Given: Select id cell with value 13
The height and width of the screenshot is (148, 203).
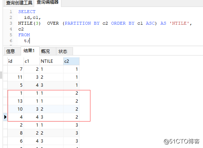Looking at the screenshot, I should [16, 101].
